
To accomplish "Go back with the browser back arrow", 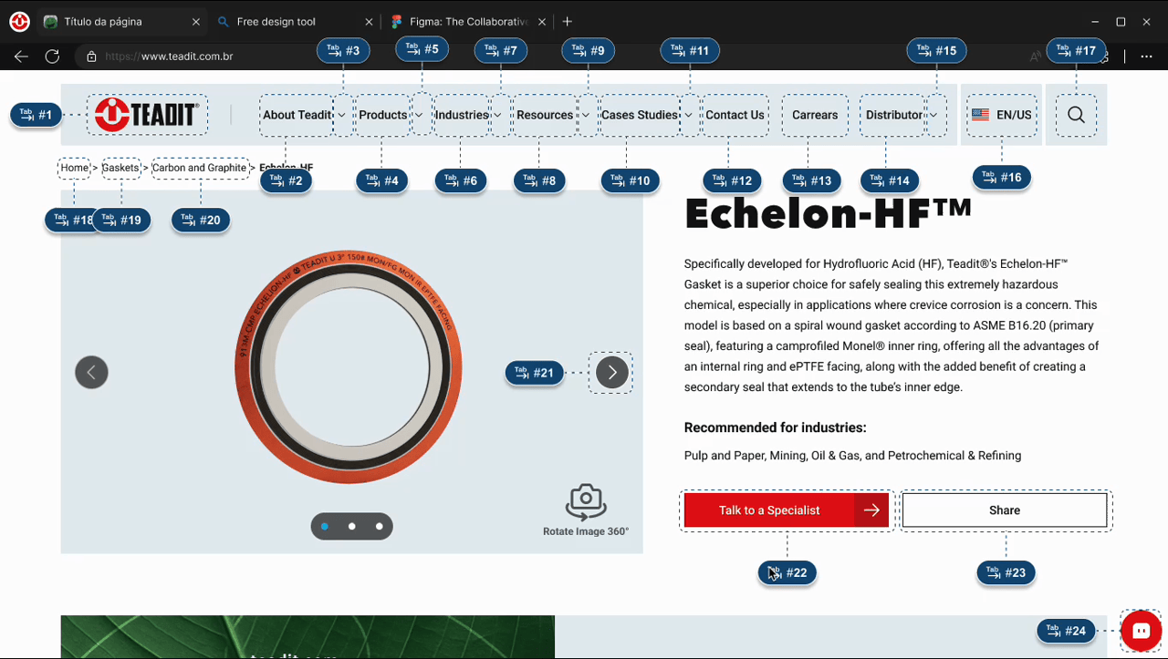I will point(21,57).
